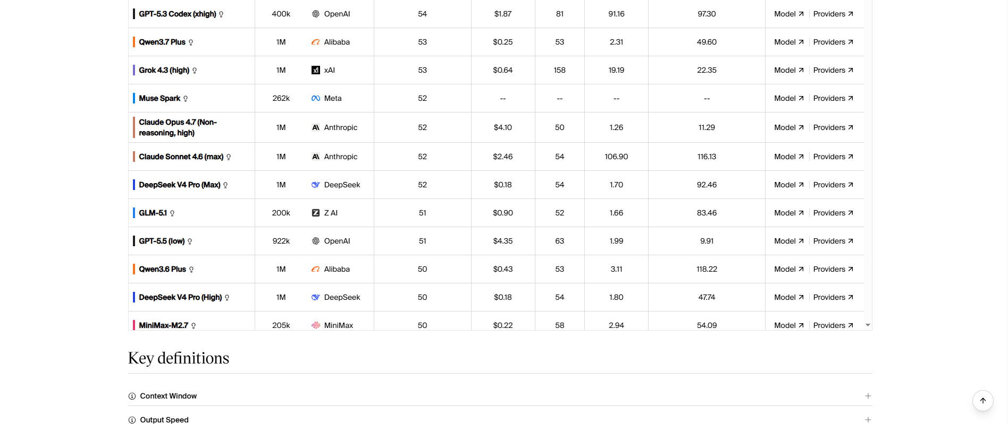1008x424 pixels.
Task: Click the DeepSeek logo in the V4 Pro (Max) row
Action: tap(316, 185)
